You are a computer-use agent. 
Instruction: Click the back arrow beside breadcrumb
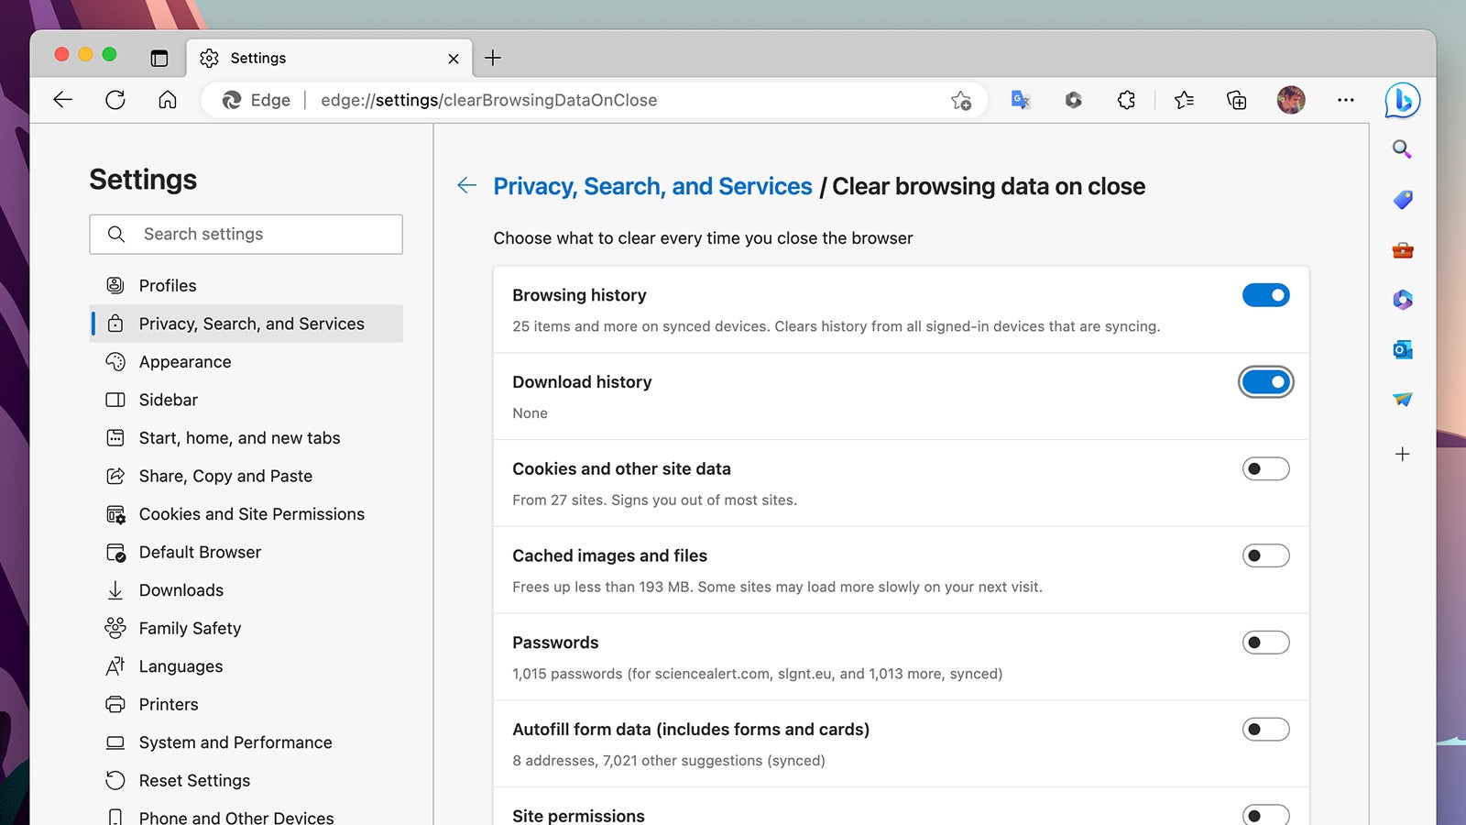(x=467, y=186)
